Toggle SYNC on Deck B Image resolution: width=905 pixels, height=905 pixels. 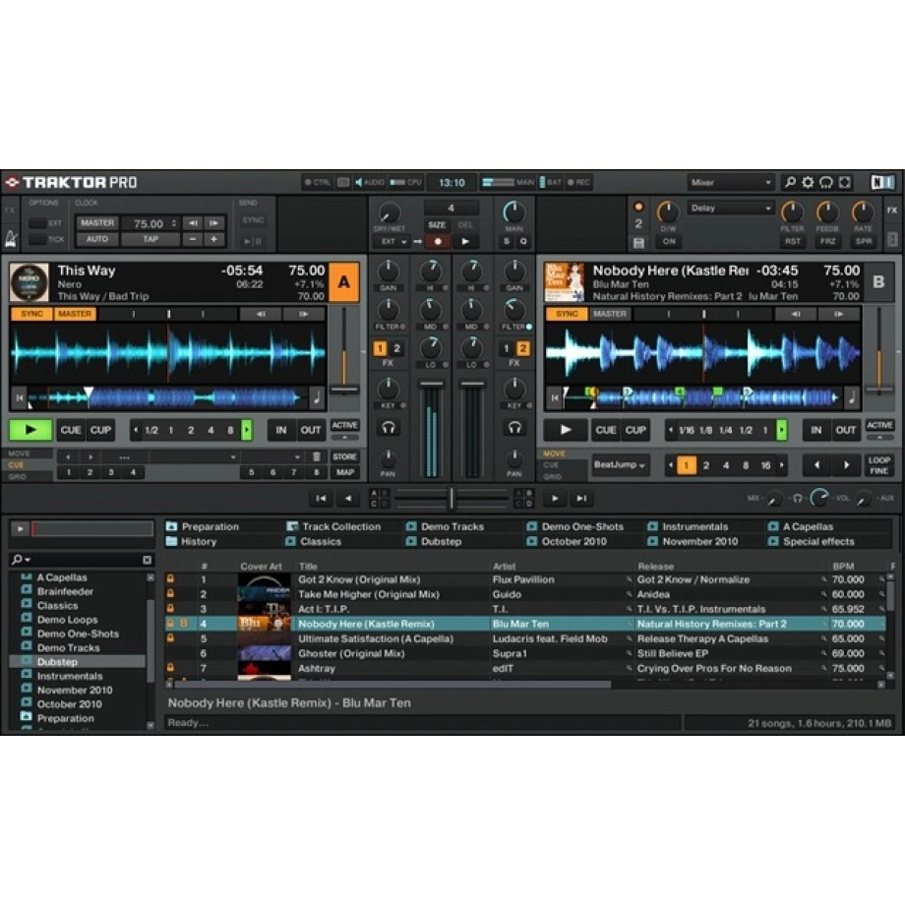[567, 314]
